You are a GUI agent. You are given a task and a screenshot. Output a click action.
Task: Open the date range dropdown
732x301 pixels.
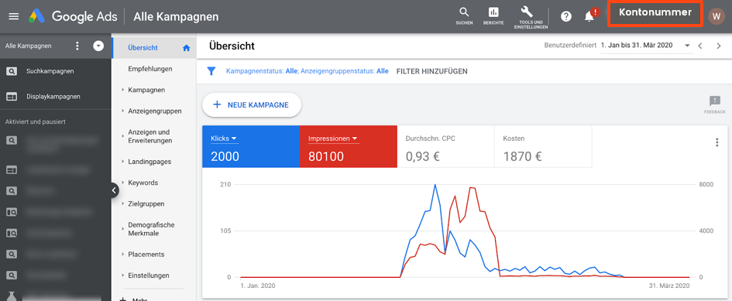tap(687, 46)
